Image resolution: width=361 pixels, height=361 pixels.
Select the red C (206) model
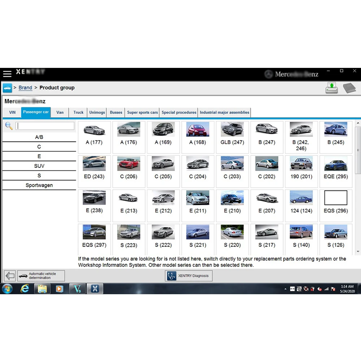tap(129, 171)
